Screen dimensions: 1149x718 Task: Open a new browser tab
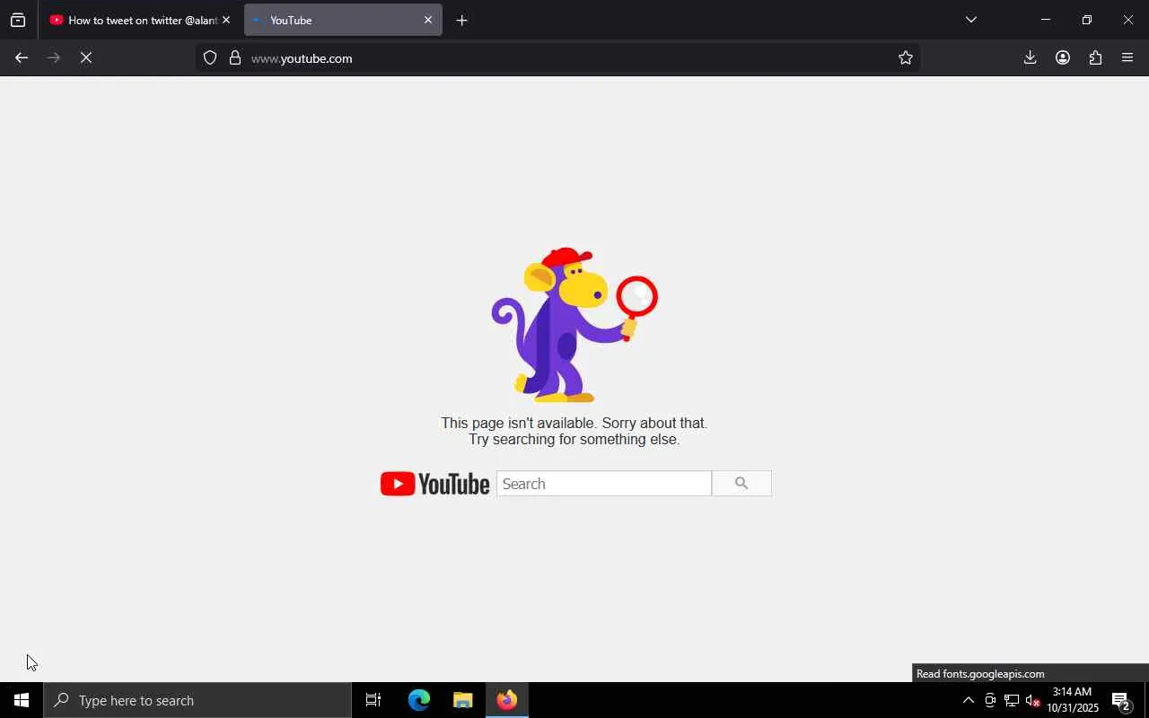pos(461,20)
